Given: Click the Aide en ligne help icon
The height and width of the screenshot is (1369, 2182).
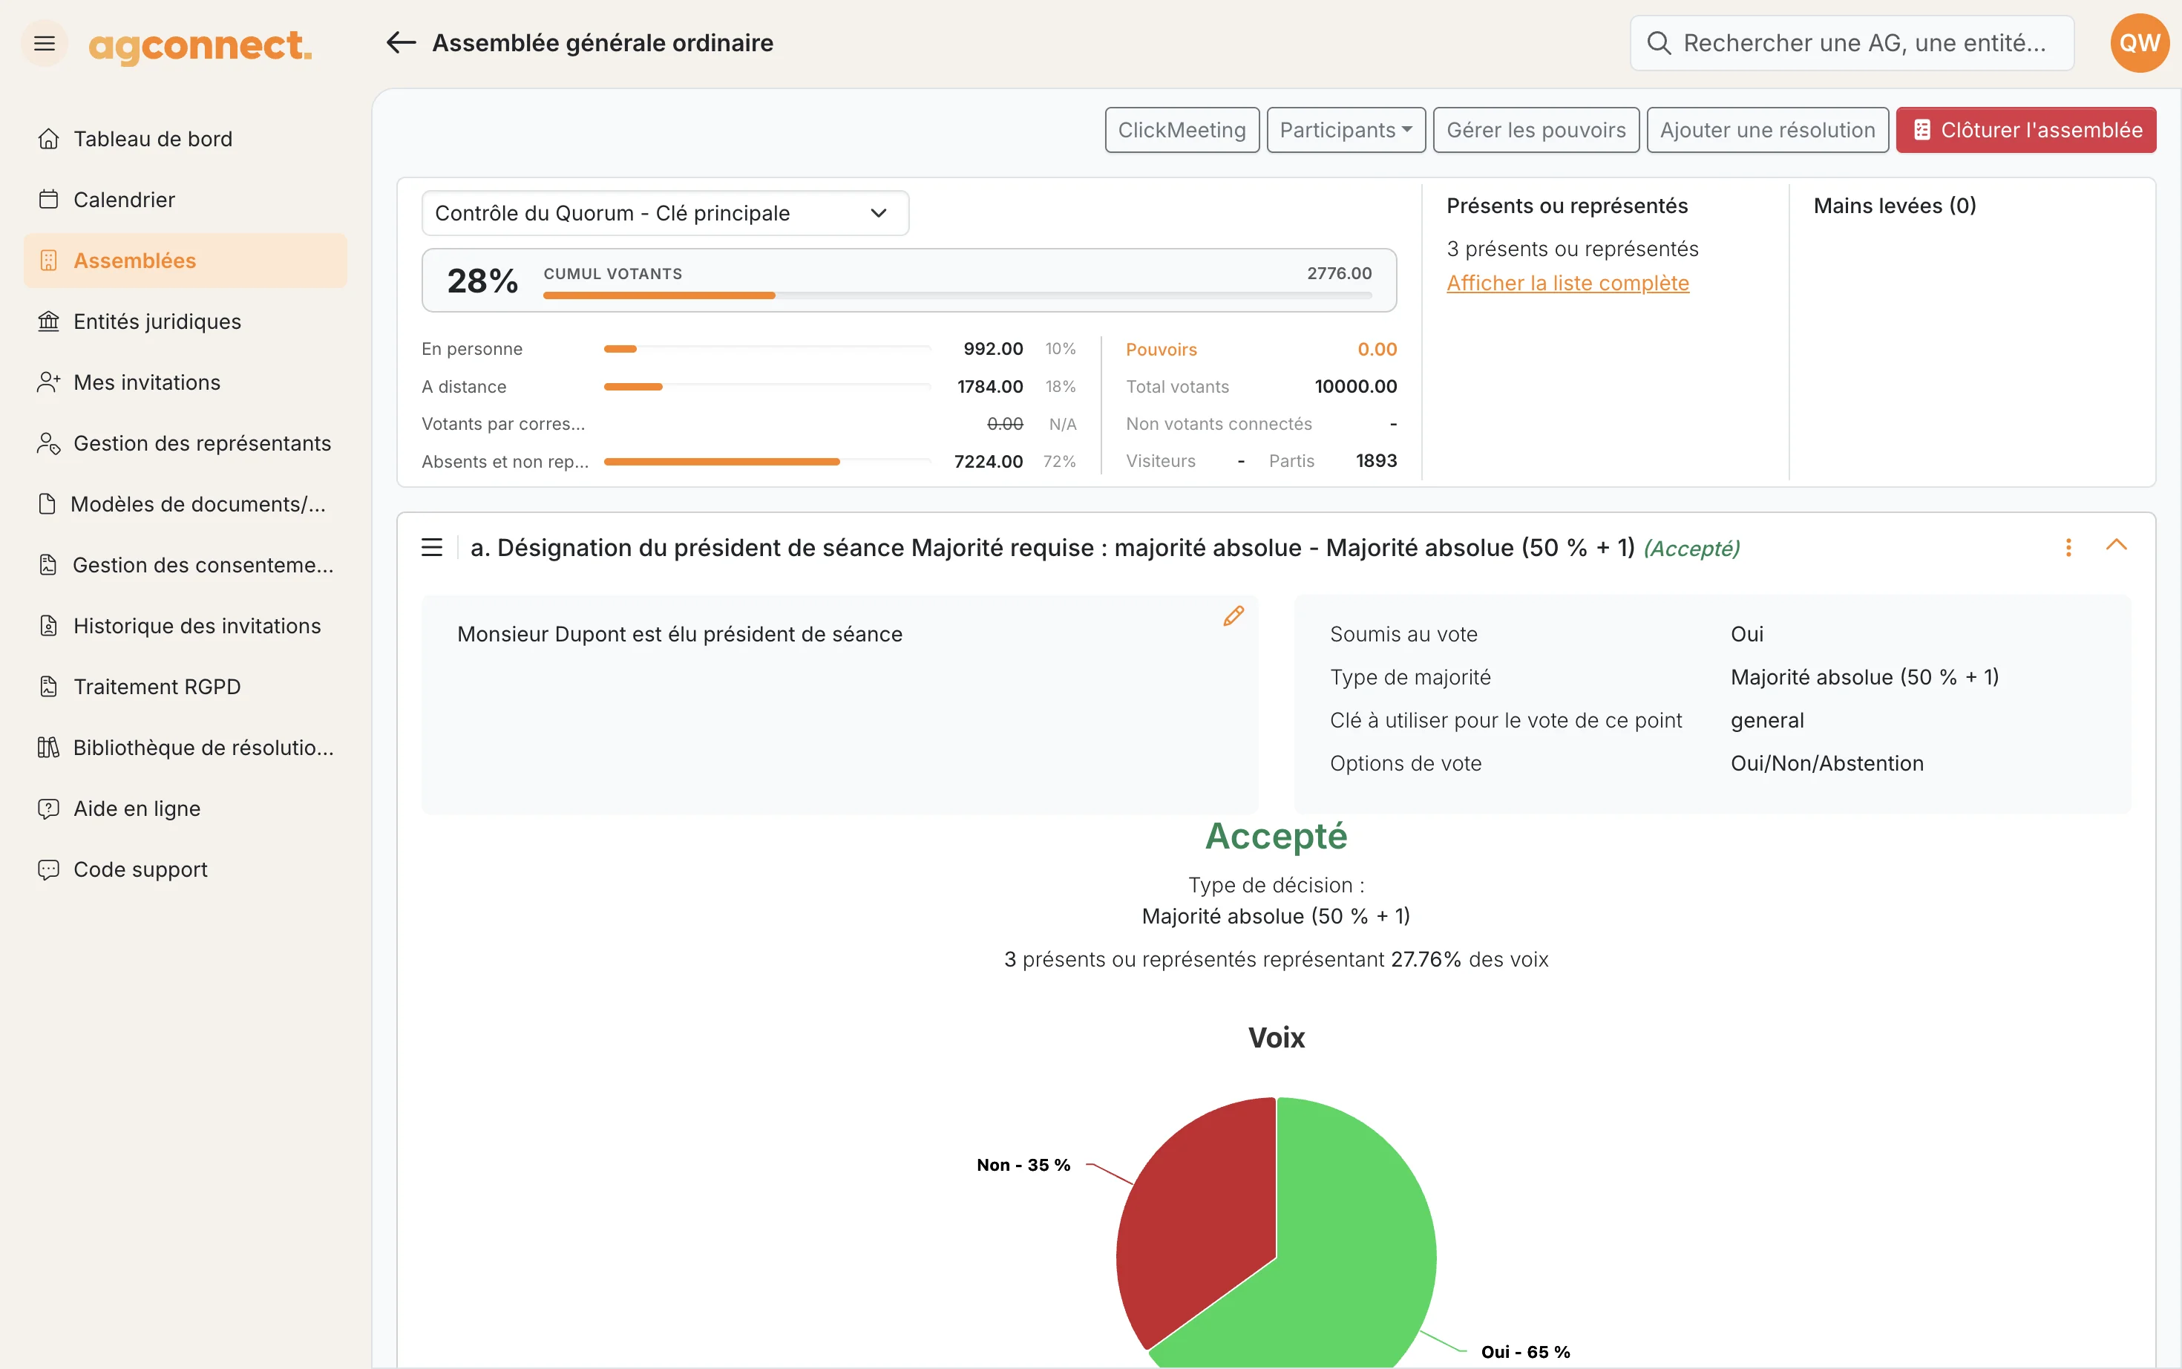Looking at the screenshot, I should [49, 808].
